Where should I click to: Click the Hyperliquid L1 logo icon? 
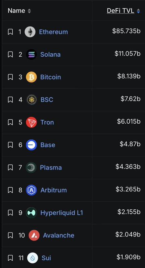[31, 213]
